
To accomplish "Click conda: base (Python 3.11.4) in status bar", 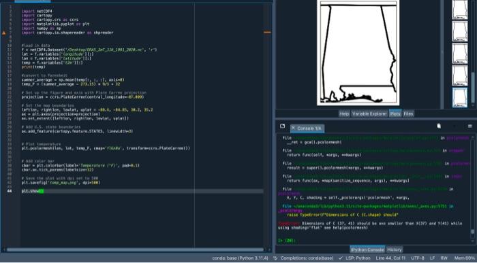I will (241, 258).
